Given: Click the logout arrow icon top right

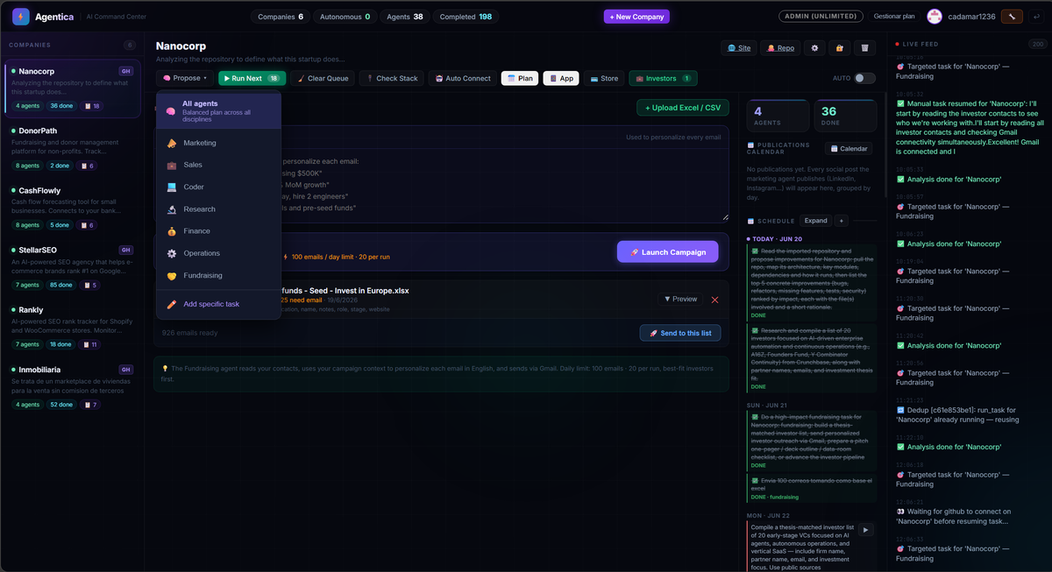Looking at the screenshot, I should (x=1036, y=17).
